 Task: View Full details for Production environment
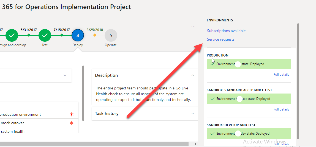click(281, 75)
